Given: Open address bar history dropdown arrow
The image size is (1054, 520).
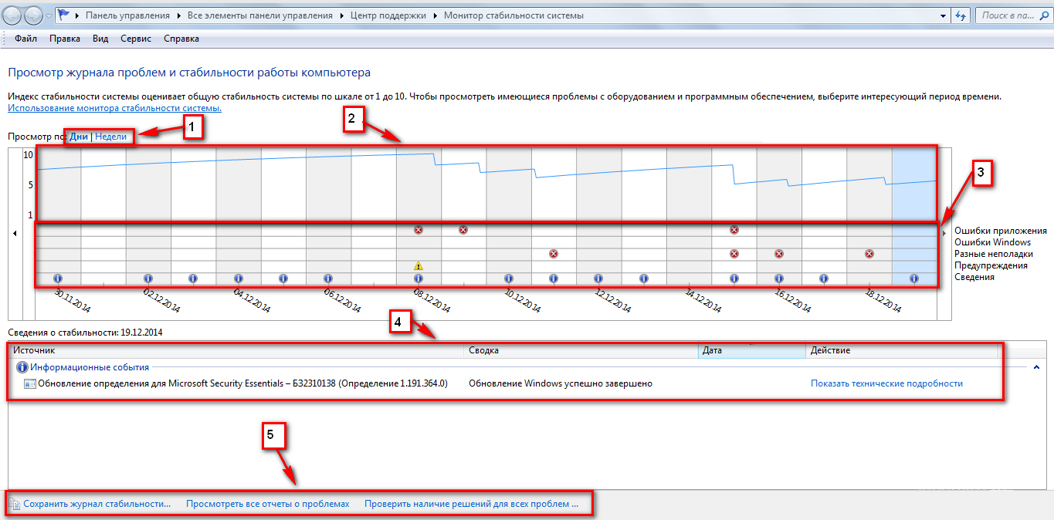Looking at the screenshot, I should (x=943, y=15).
